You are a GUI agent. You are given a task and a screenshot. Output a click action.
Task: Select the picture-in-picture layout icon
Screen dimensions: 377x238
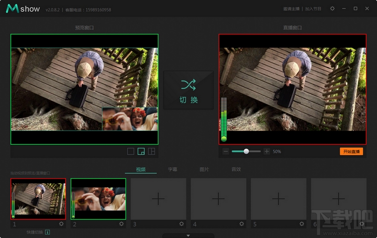[141, 151]
